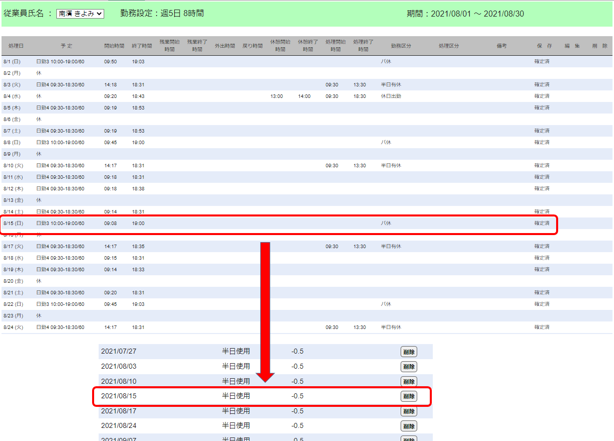Click the 処理日 column header

pos(16,46)
